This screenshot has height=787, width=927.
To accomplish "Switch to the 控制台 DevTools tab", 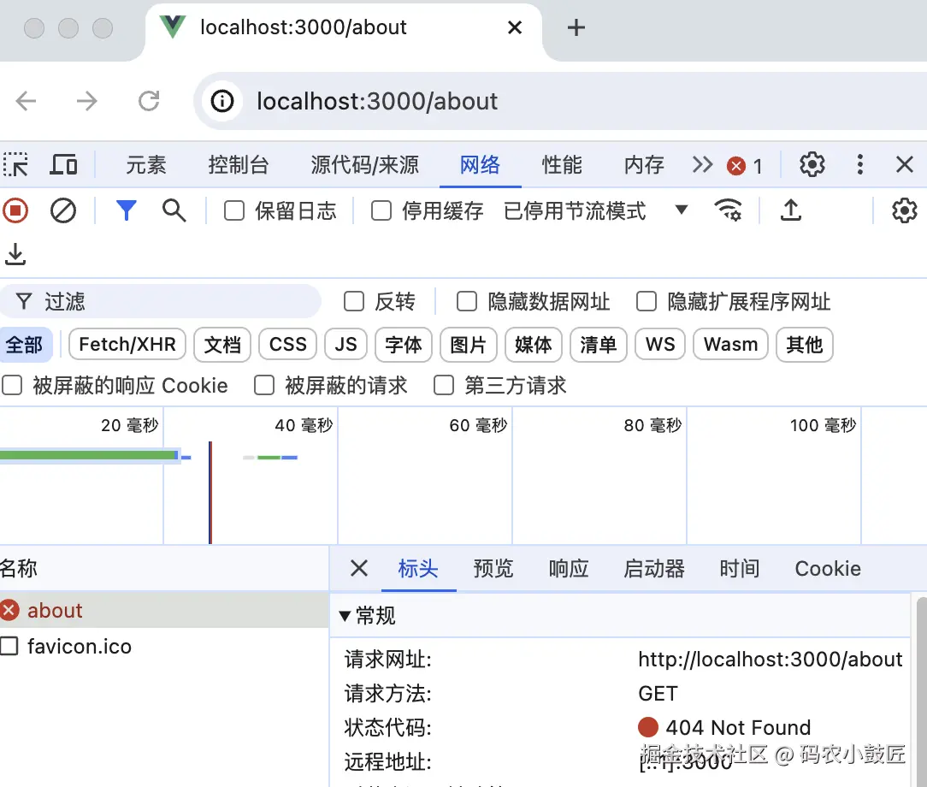I will 239,164.
